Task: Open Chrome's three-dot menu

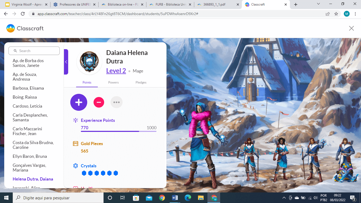Action: 356,14
